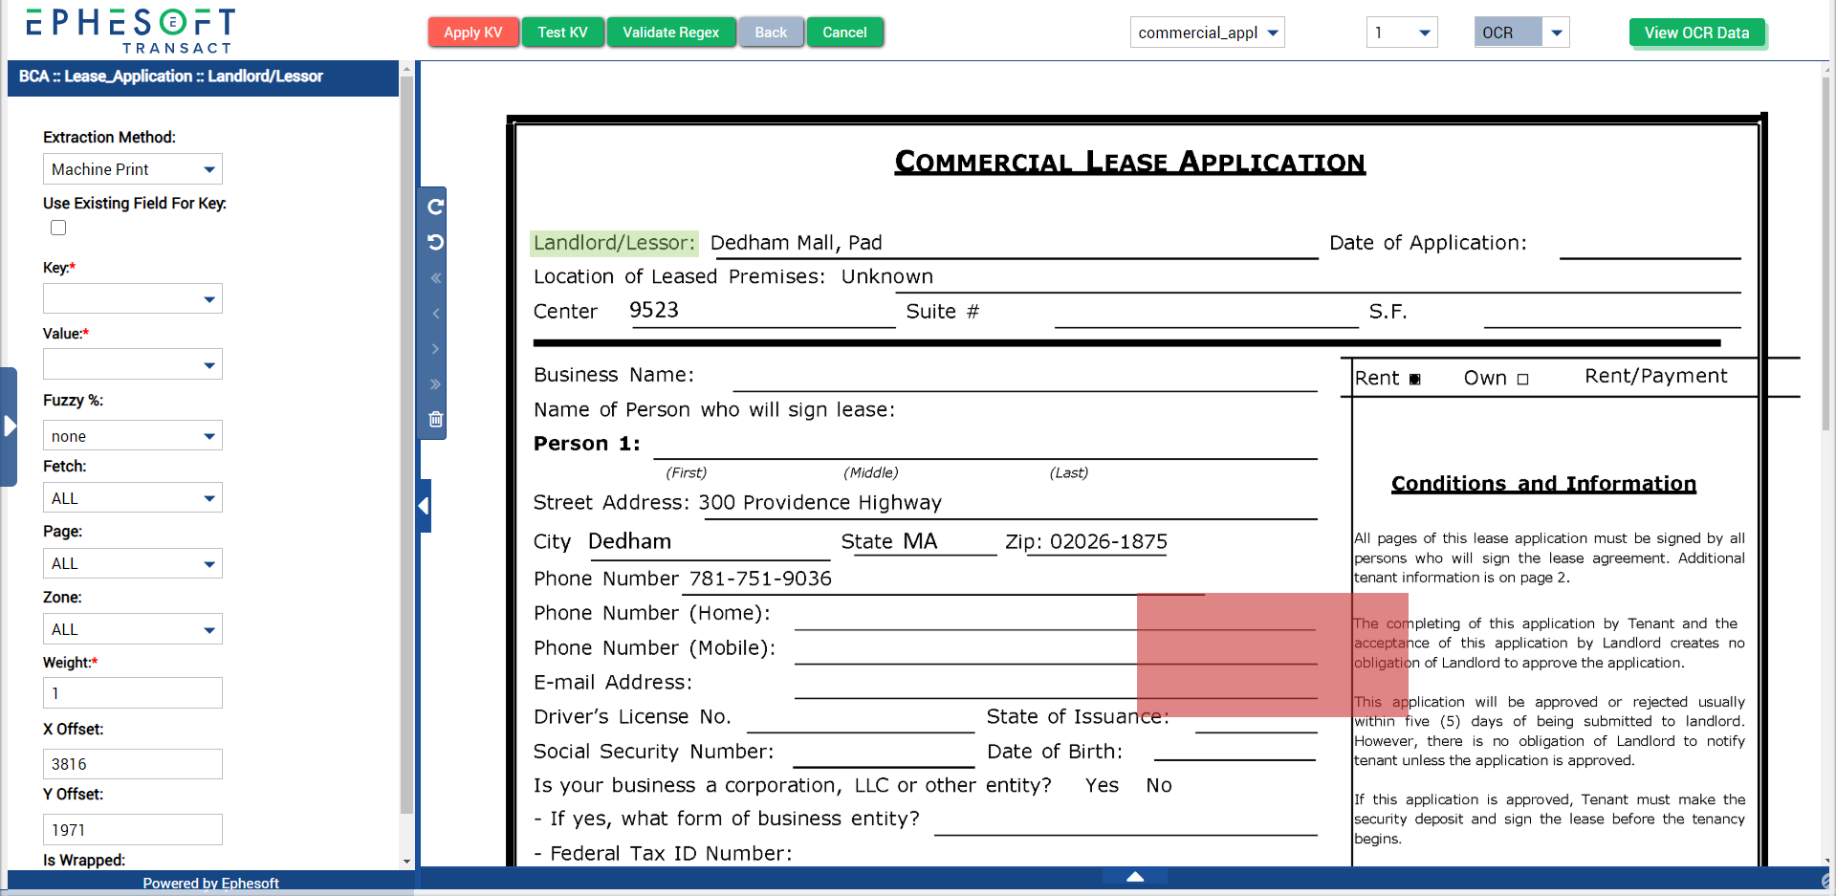Click the Test KV button
Screen dimensions: 1836x896
[x=562, y=33]
